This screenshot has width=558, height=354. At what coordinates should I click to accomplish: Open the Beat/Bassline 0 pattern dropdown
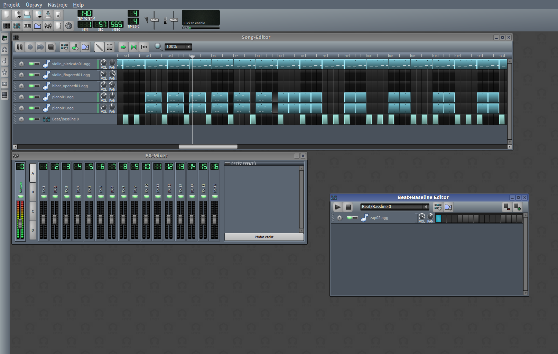point(426,207)
